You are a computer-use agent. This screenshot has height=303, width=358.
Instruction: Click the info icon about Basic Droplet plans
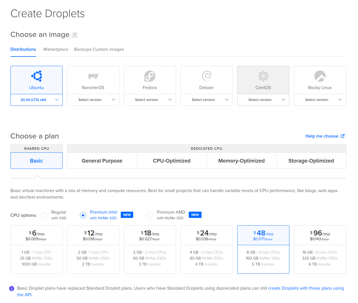[x=12, y=288]
